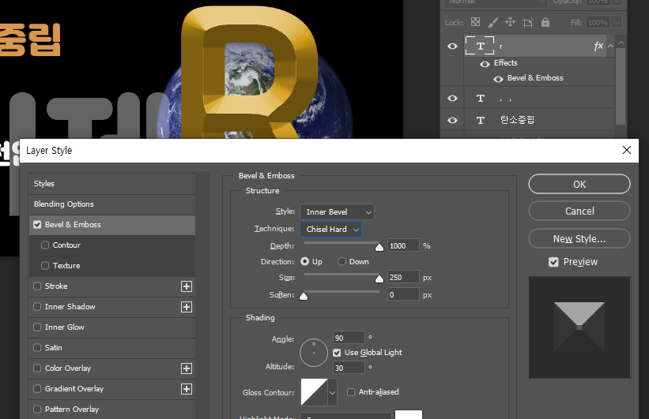Viewport: 649px width, 419px height.
Task: Click T icon of the '. .' layer
Action: pos(480,99)
